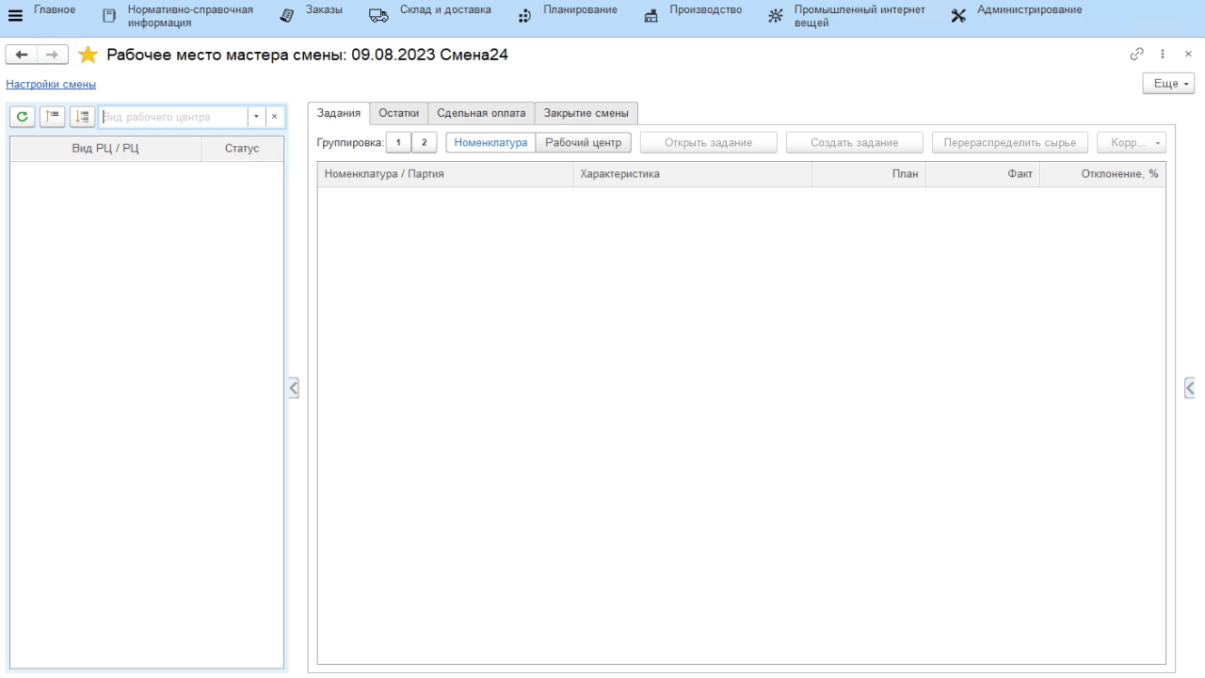The height and width of the screenshot is (678, 1205).
Task: Switch to the Остатки tab
Action: coord(398,113)
